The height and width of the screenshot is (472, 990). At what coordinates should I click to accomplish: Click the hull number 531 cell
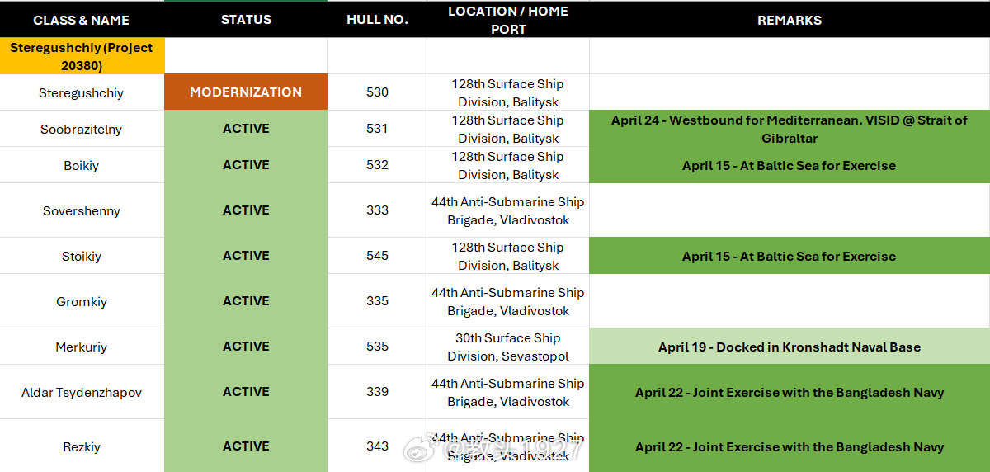click(377, 129)
